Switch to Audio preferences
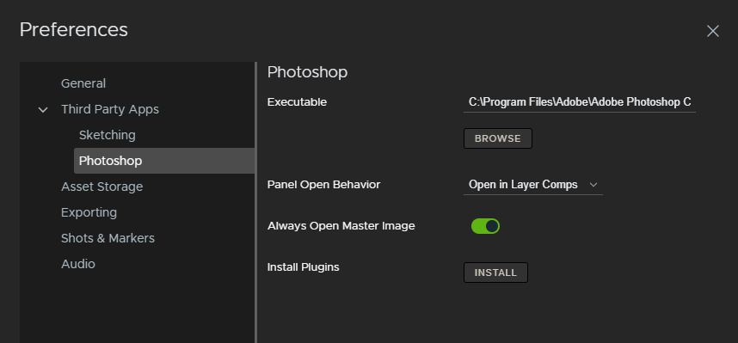 coord(78,264)
